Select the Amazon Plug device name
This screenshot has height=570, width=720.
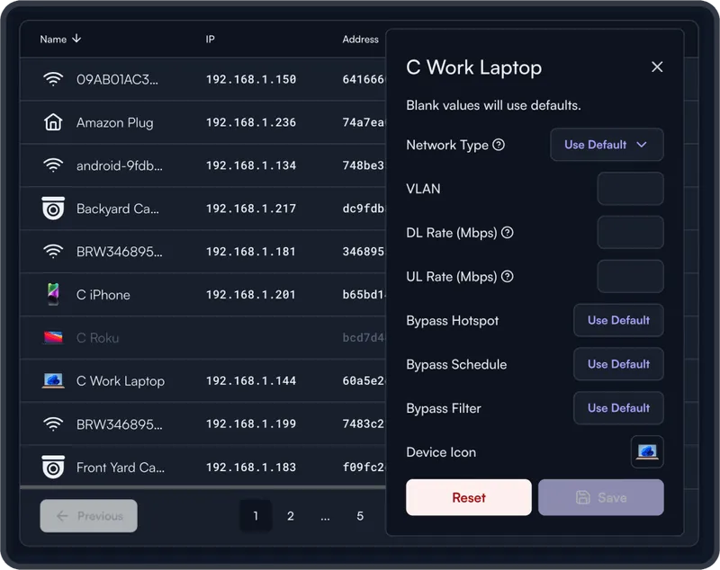point(115,122)
